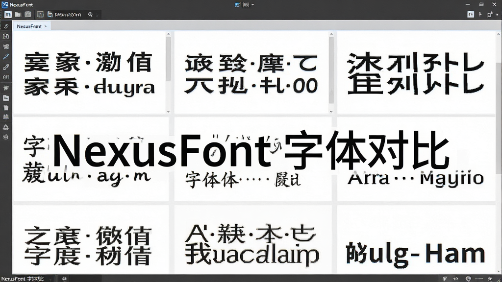Click first icon in bottom-right status group
The image size is (502, 282).
[445, 279]
